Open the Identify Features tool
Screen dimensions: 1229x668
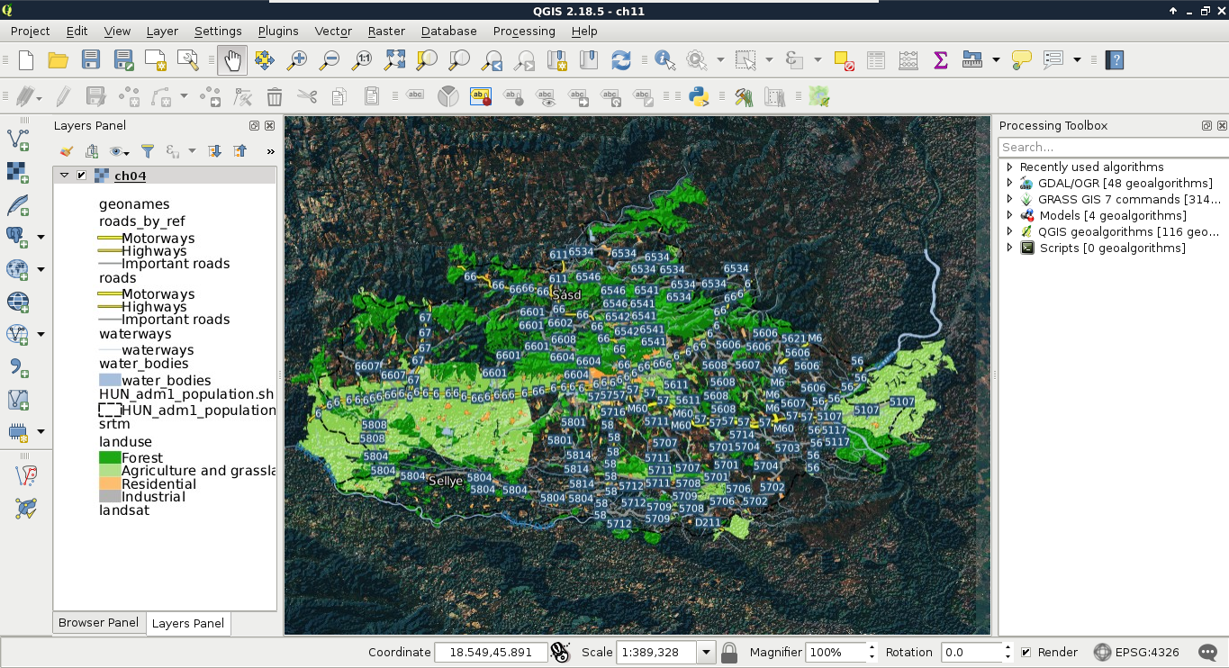coord(664,60)
